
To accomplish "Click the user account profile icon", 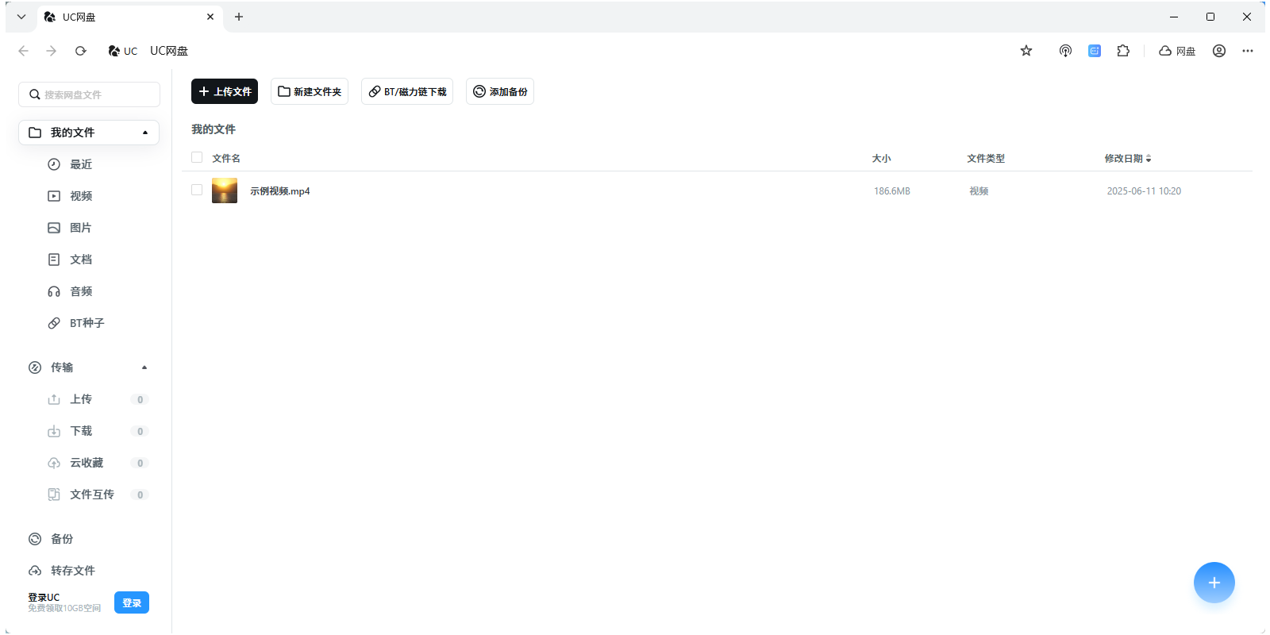I will tap(1219, 51).
